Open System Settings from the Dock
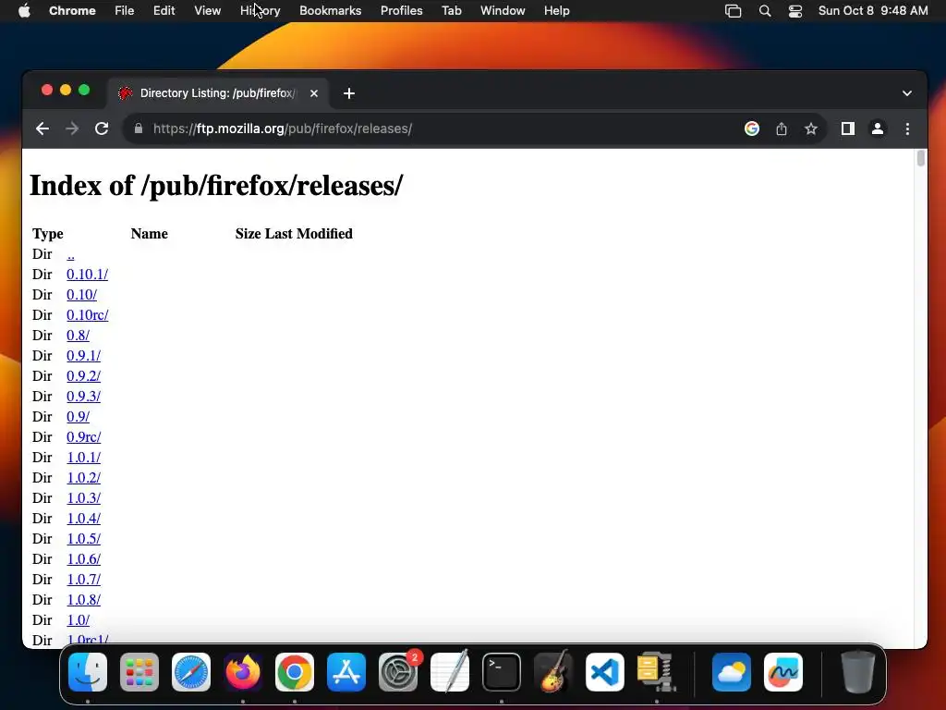946x710 pixels. [x=398, y=672]
